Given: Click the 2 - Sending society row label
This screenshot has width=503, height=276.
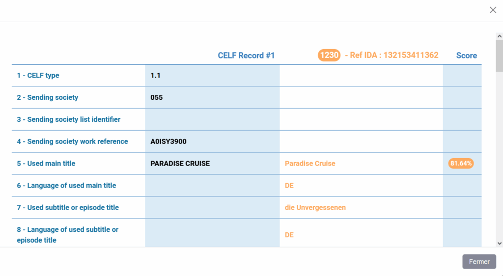Looking at the screenshot, I should [47, 97].
